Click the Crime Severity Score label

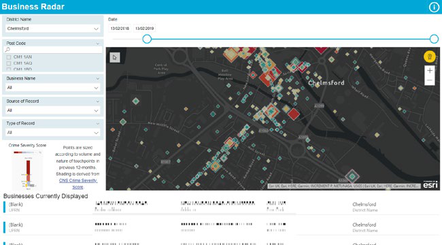27,146
